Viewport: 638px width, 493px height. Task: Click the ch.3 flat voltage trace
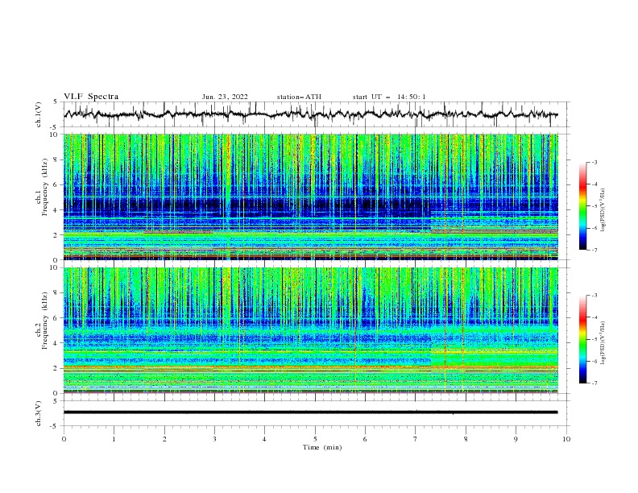(310, 412)
